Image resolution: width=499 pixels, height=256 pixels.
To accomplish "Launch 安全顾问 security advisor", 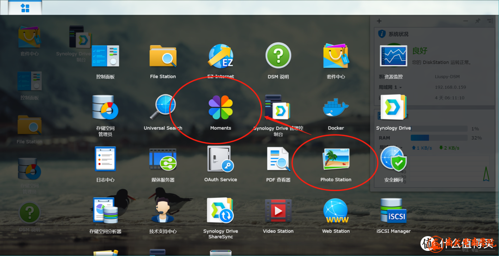I will pyautogui.click(x=393, y=159).
